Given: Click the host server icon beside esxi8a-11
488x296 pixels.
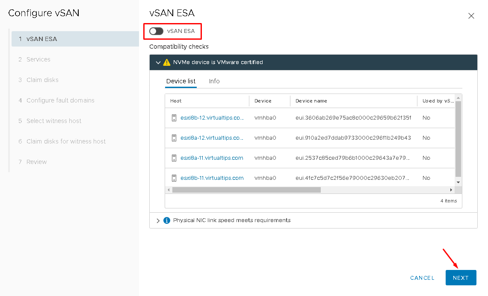Looking at the screenshot, I should pyautogui.click(x=174, y=158).
